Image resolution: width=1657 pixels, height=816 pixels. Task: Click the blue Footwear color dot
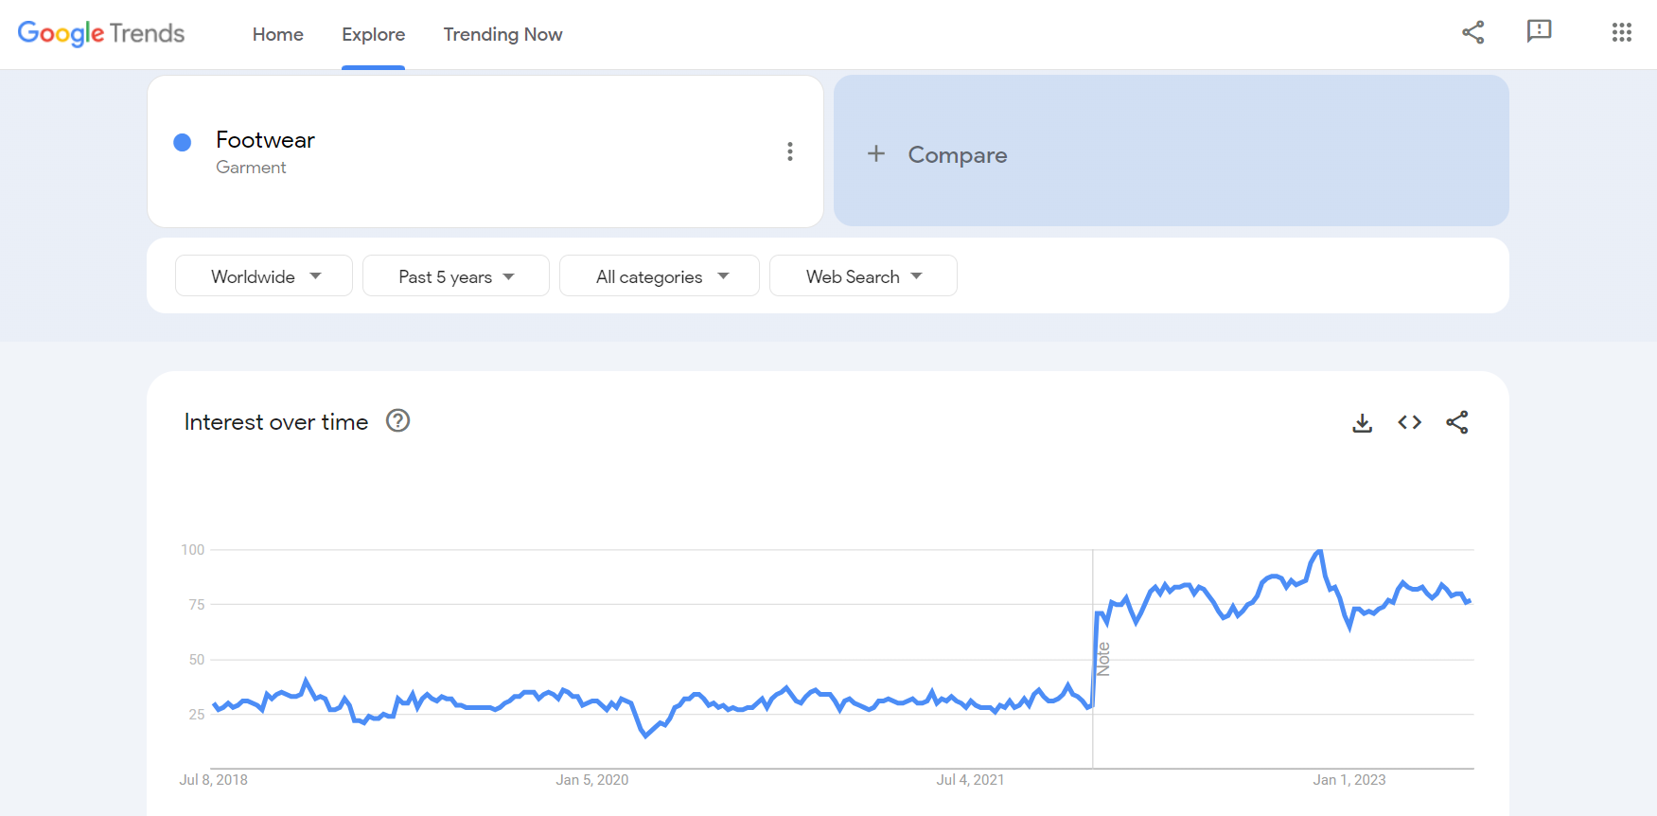183,142
